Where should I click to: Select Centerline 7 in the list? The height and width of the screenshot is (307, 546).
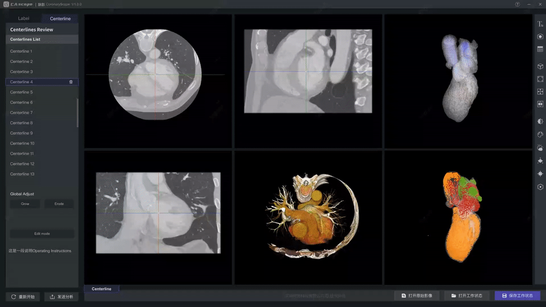point(42,113)
